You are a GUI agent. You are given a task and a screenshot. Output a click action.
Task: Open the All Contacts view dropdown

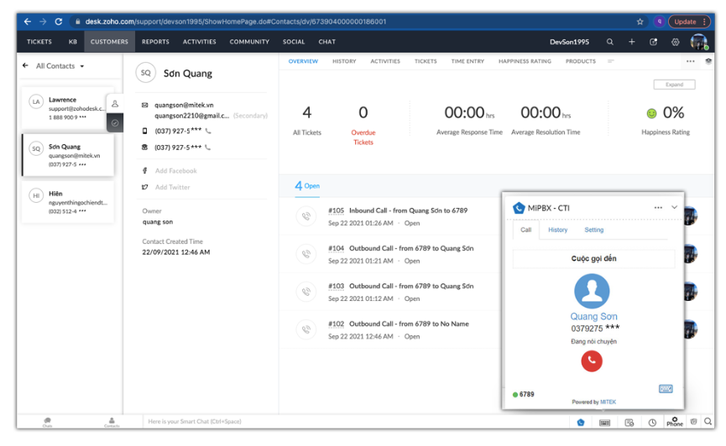point(60,65)
